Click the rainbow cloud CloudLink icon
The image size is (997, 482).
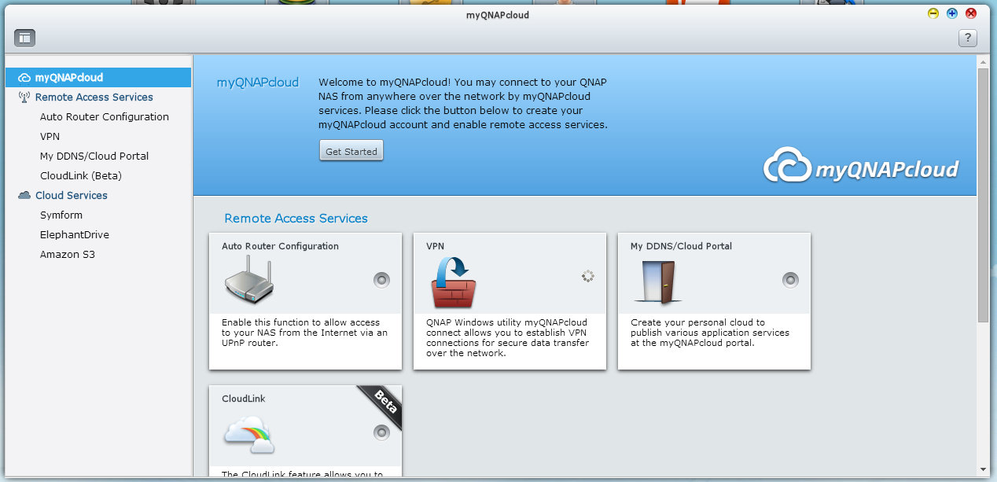click(x=249, y=435)
